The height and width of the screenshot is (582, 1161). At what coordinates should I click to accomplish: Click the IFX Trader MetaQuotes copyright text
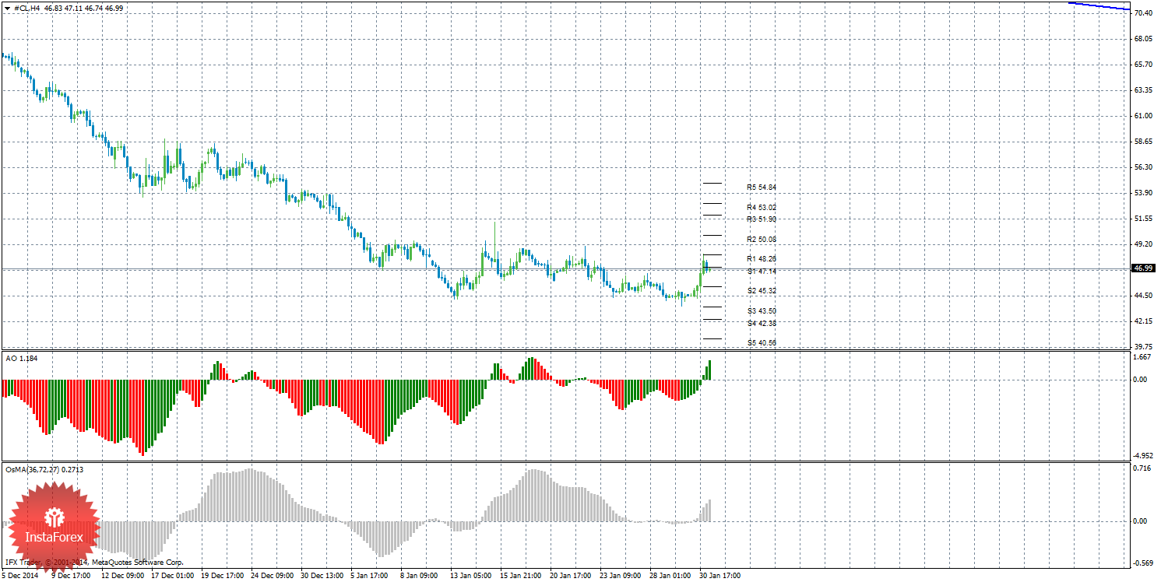(94, 562)
